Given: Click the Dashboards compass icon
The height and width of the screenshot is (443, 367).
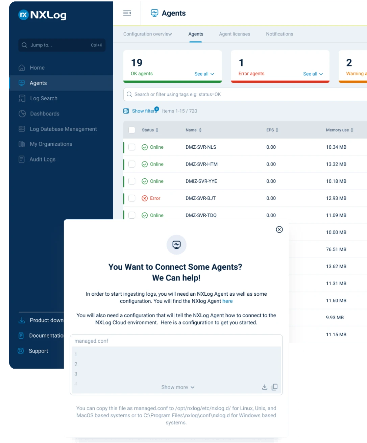Looking at the screenshot, I should pyautogui.click(x=22, y=114).
